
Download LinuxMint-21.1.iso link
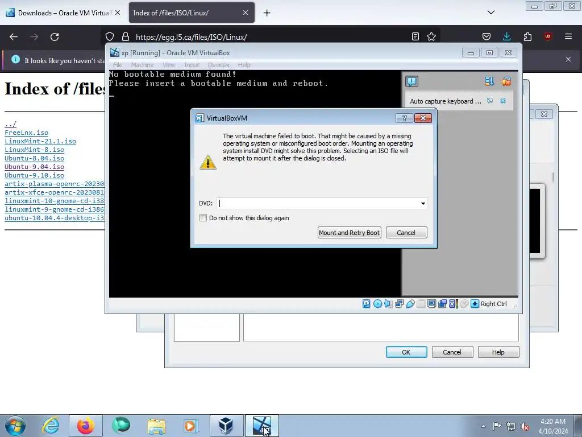[x=40, y=141]
